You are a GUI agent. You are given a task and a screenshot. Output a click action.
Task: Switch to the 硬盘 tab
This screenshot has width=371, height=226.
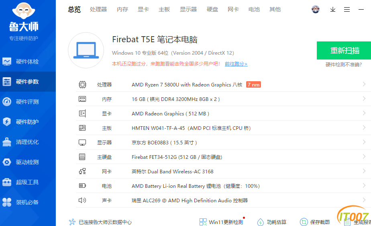point(212,10)
